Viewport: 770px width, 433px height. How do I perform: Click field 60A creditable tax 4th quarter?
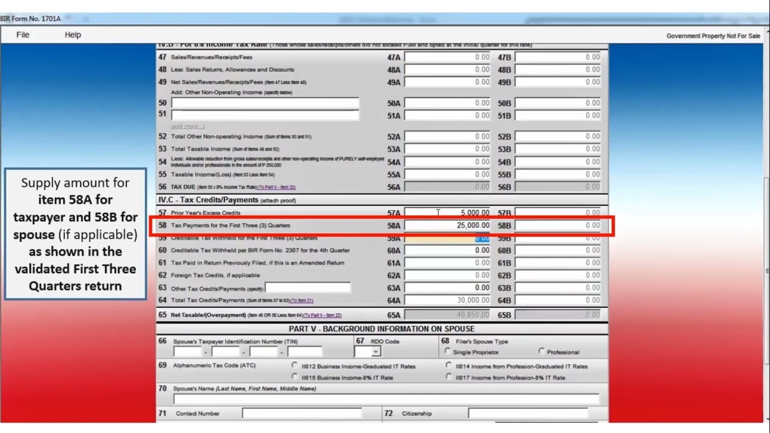pos(448,251)
